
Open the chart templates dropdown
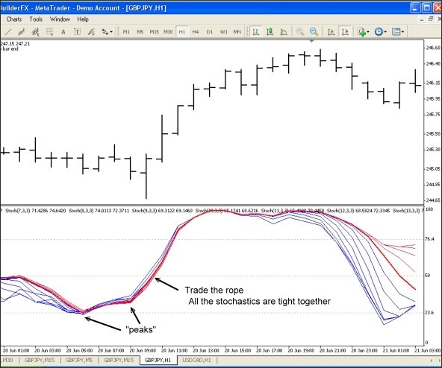(x=398, y=32)
